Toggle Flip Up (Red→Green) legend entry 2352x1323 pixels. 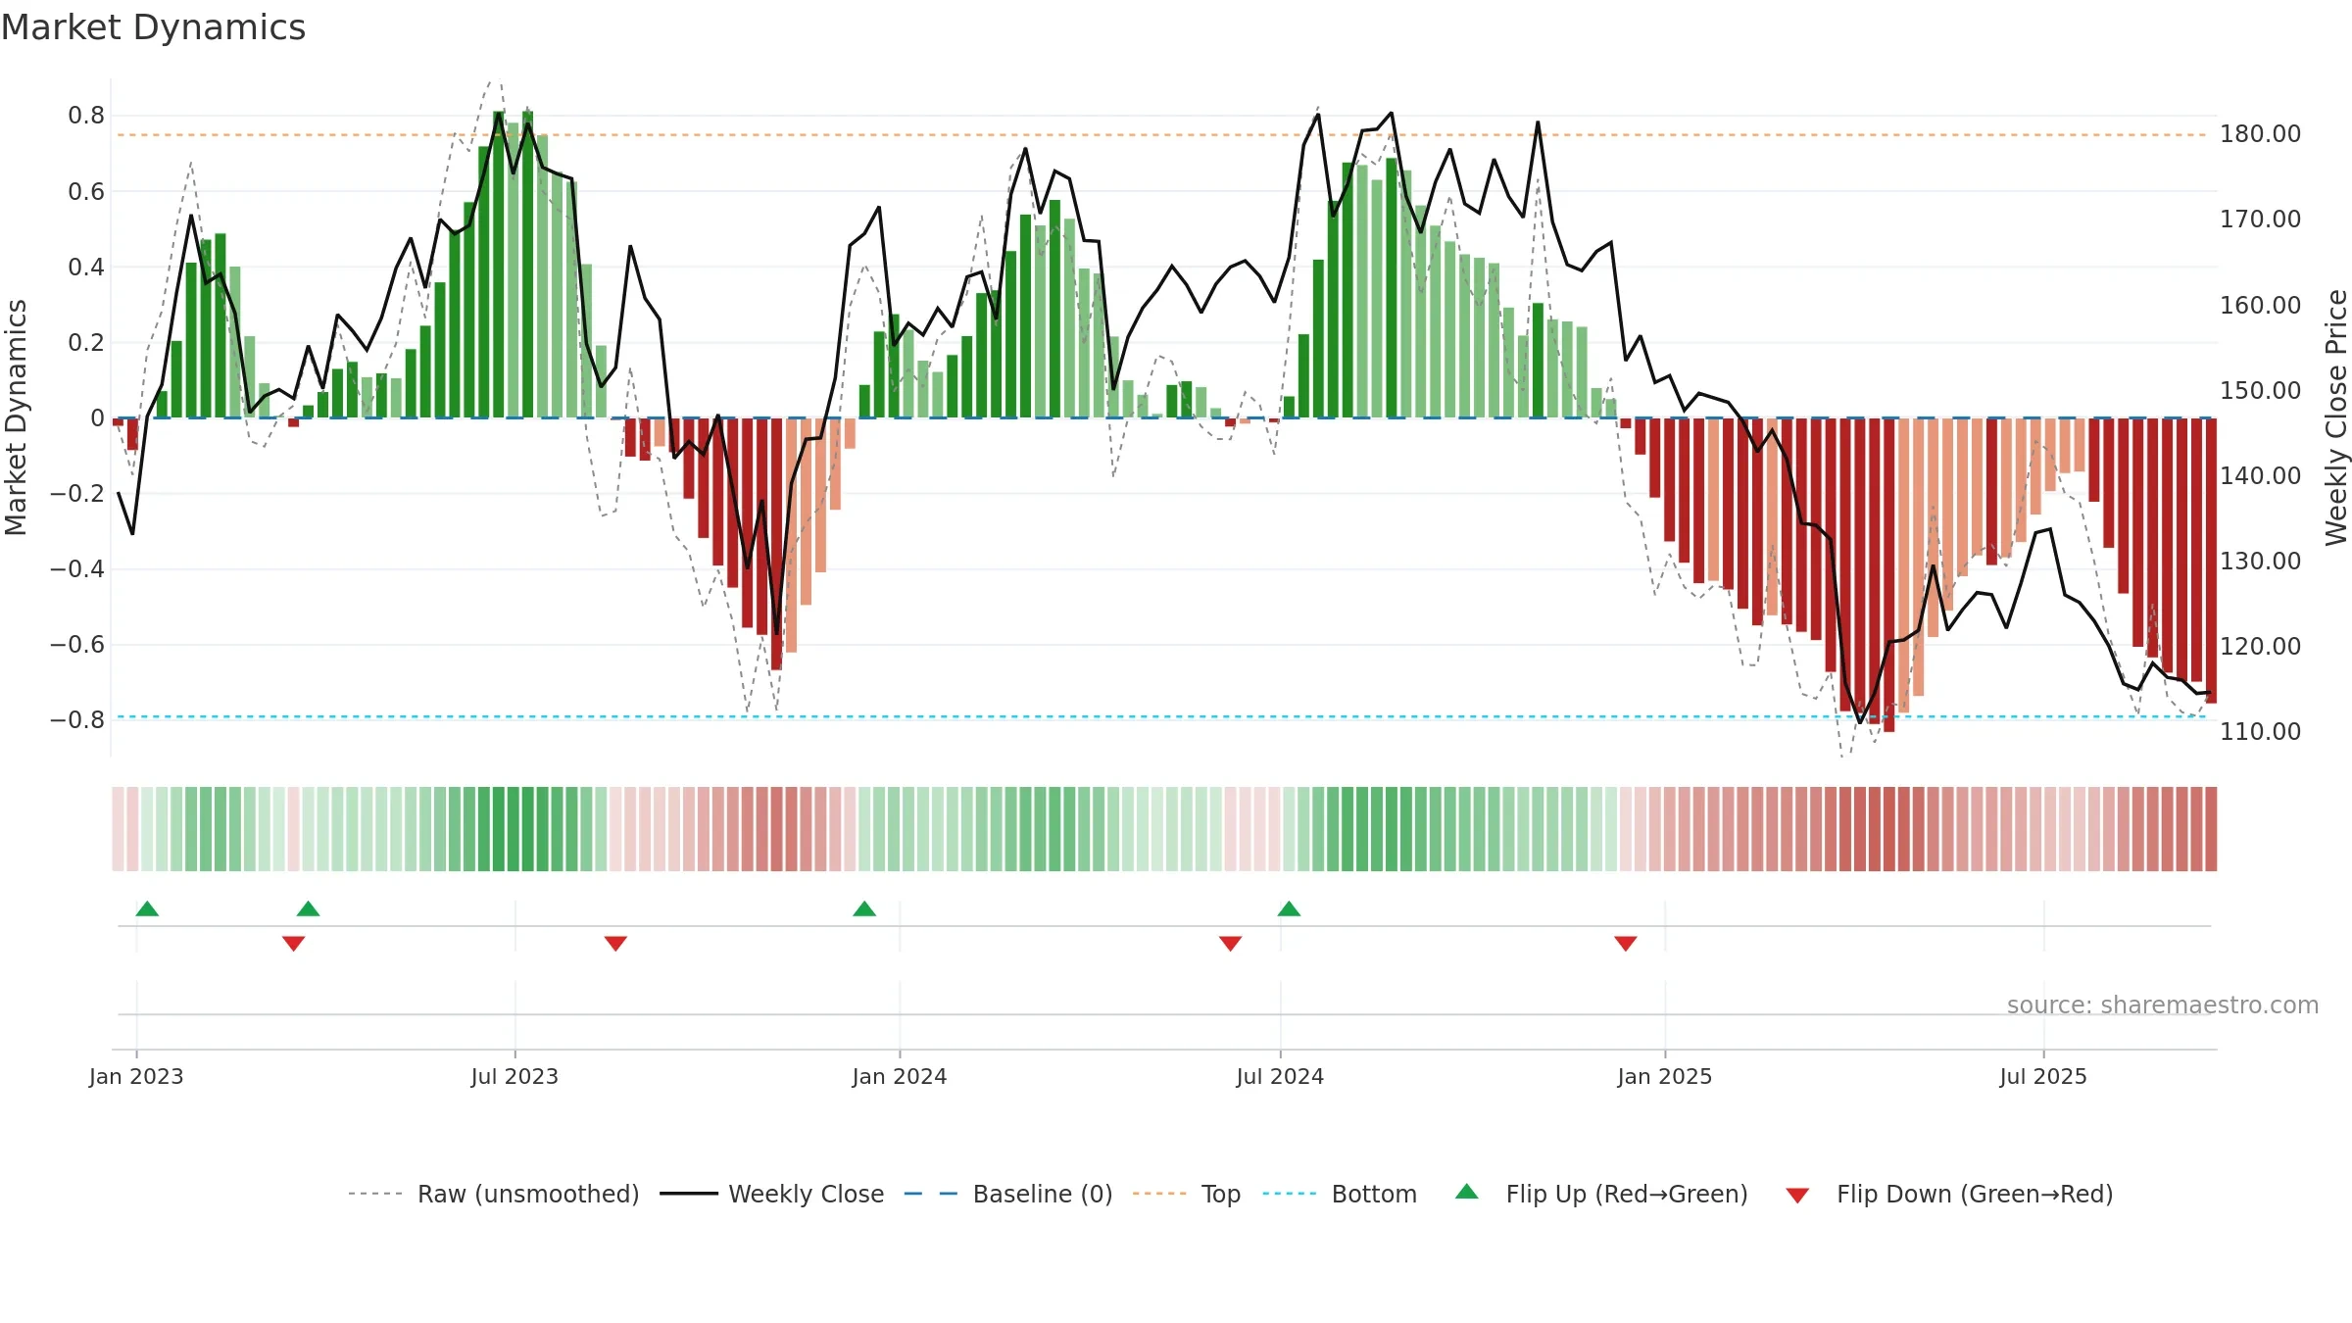(1601, 1194)
